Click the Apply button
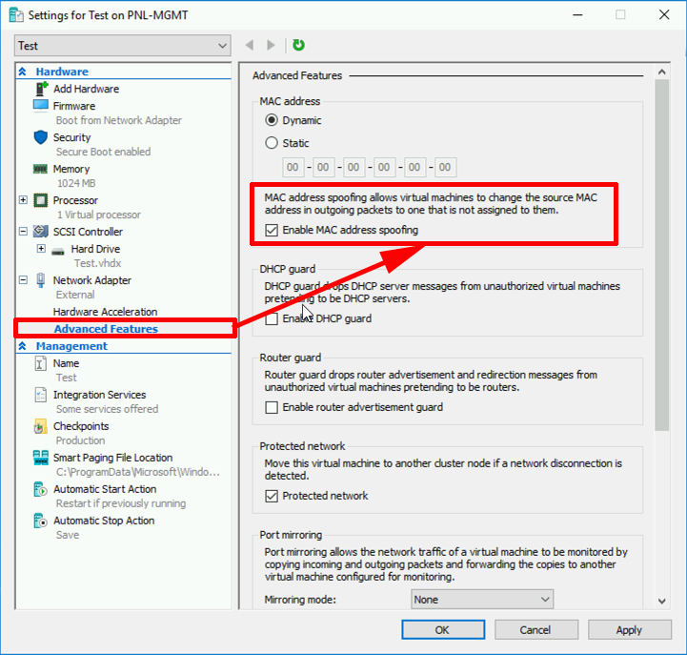 [x=629, y=630]
